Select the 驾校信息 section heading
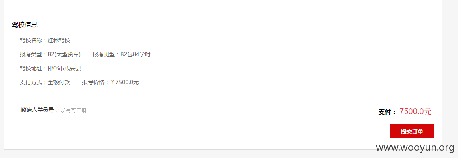Screen dimensions: 458x159 pyautogui.click(x=25, y=24)
